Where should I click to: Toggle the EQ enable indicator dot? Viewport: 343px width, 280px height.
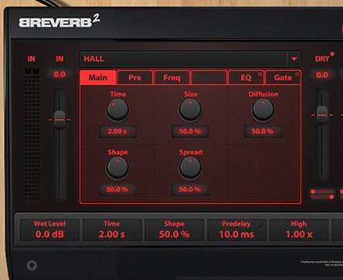tap(260, 74)
